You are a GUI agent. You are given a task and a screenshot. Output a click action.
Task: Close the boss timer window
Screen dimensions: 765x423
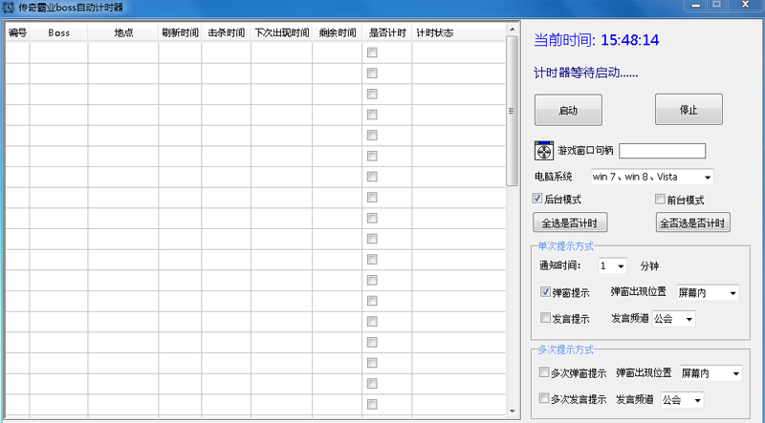point(745,5)
